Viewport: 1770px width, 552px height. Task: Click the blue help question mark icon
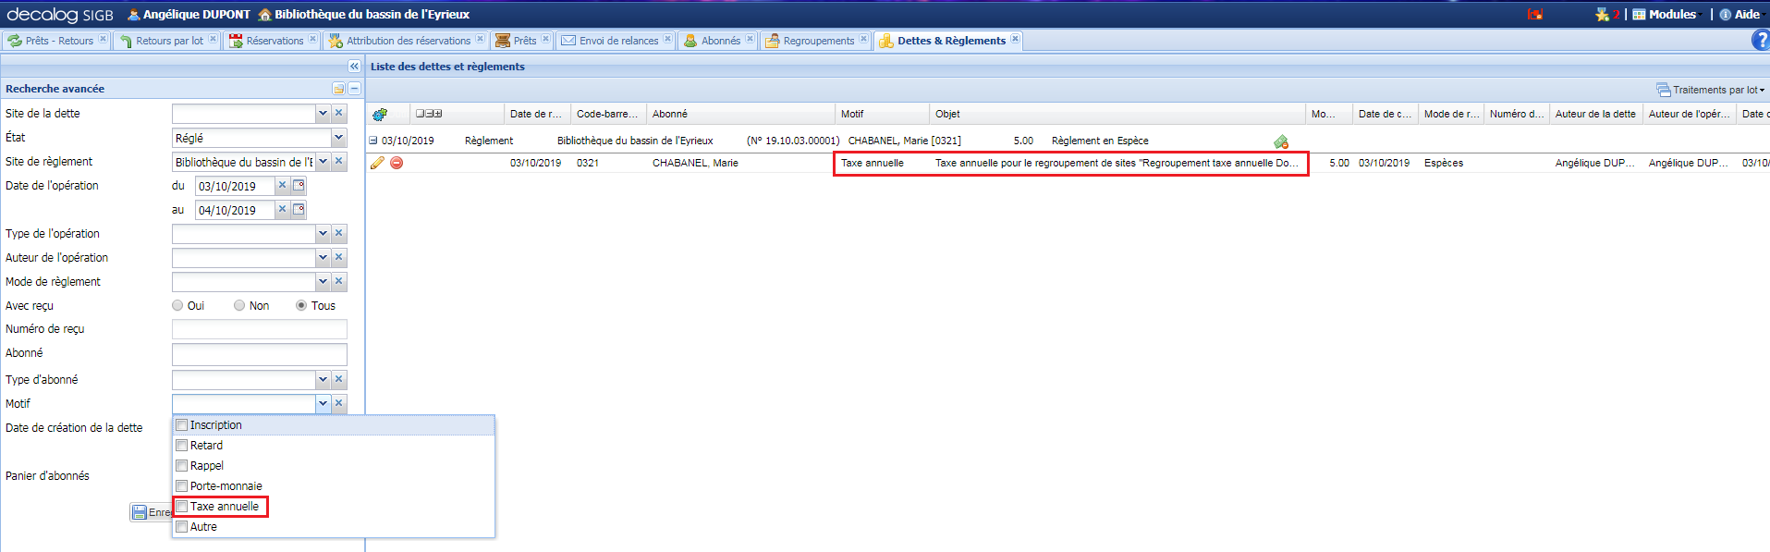(x=1760, y=41)
